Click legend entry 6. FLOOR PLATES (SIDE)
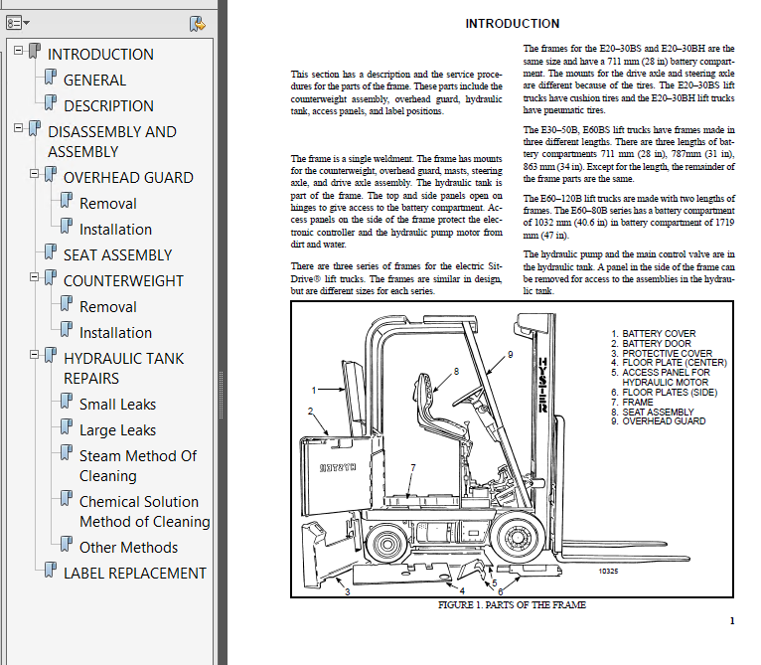The height and width of the screenshot is (665, 761). 664,393
